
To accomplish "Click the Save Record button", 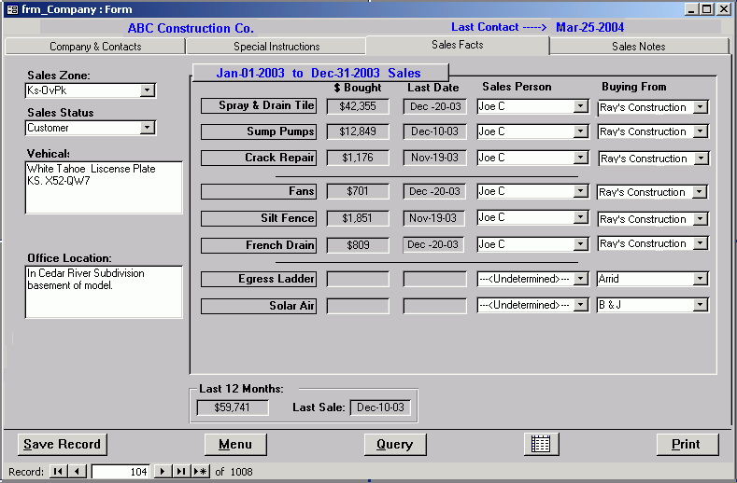I will [x=62, y=445].
